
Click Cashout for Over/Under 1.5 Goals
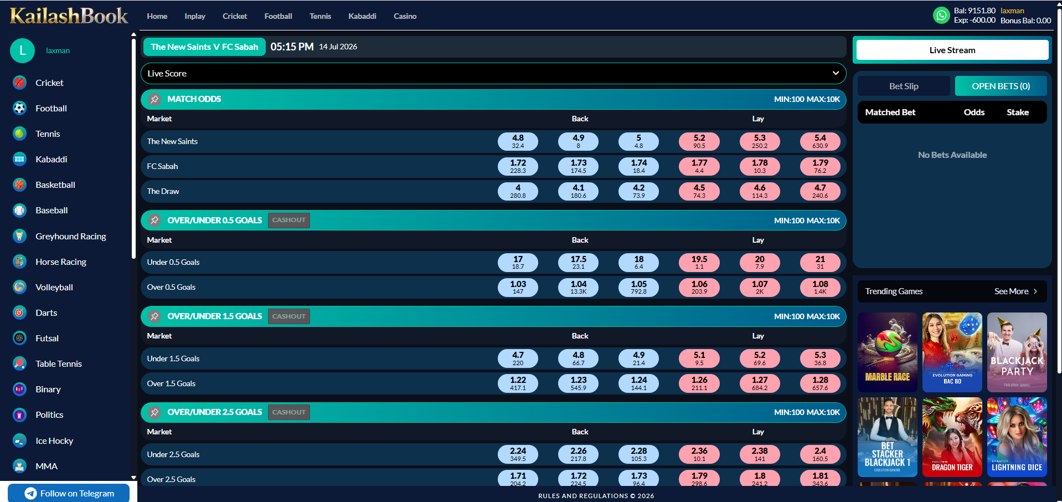[289, 316]
